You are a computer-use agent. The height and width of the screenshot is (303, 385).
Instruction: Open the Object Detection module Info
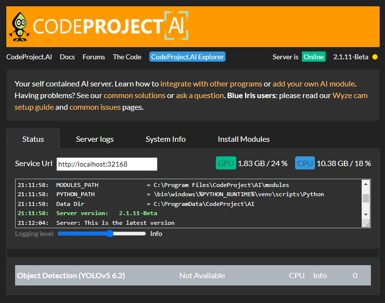click(x=320, y=275)
